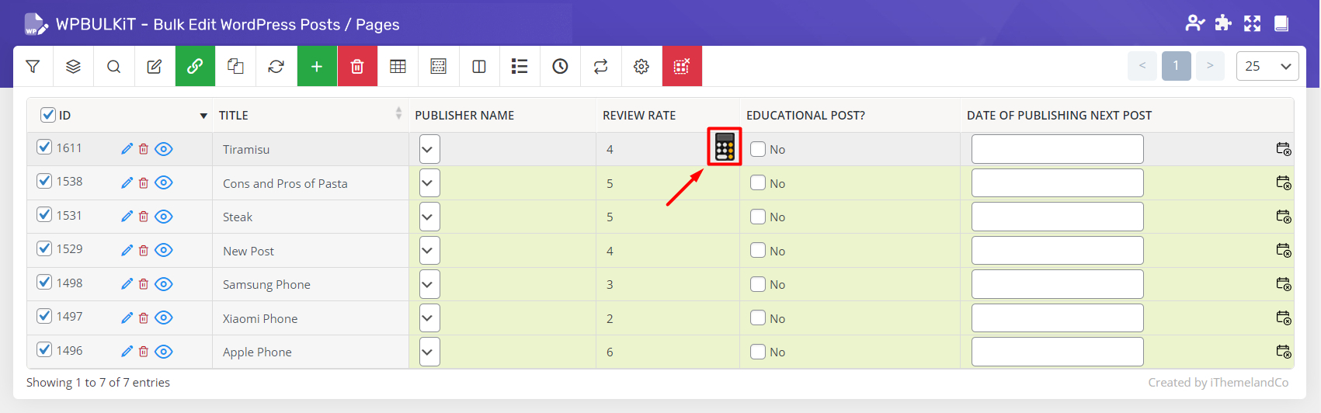Click the REVIEW RATE column header
Image resolution: width=1321 pixels, height=413 pixels.
(x=639, y=115)
